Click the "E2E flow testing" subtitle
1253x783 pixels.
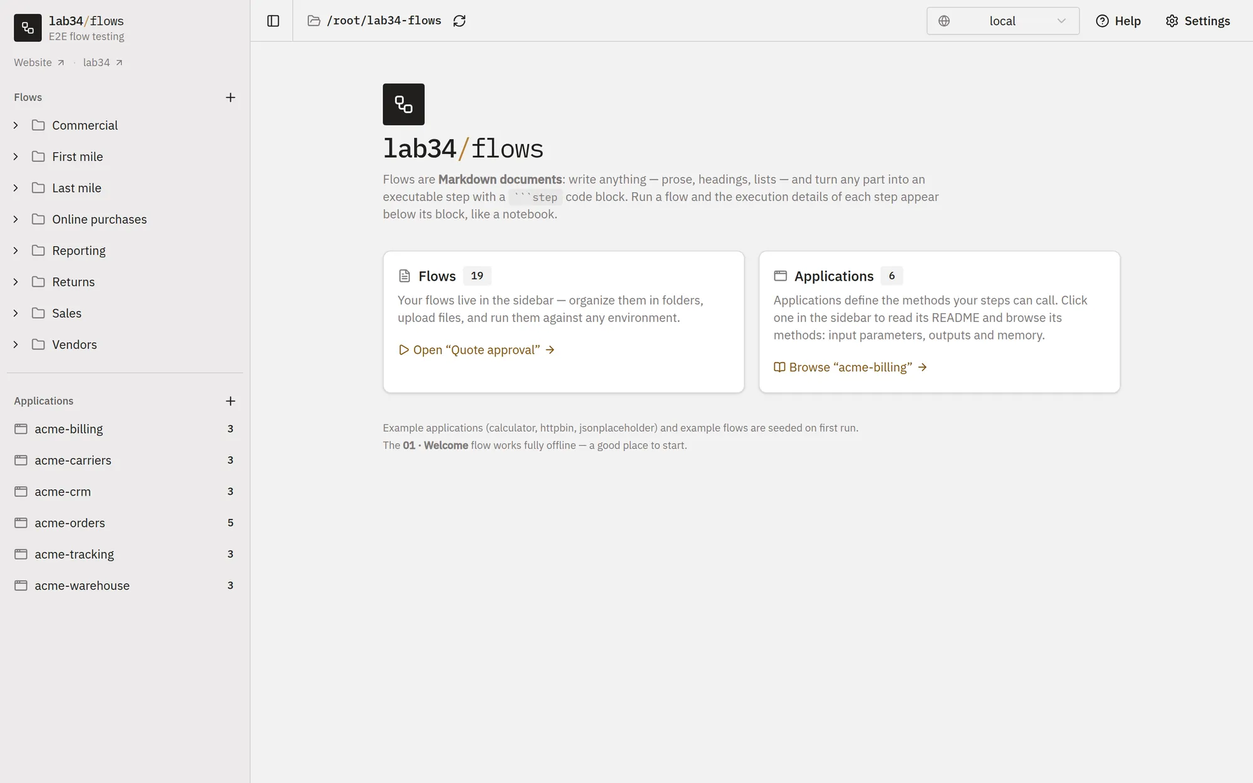coord(86,36)
